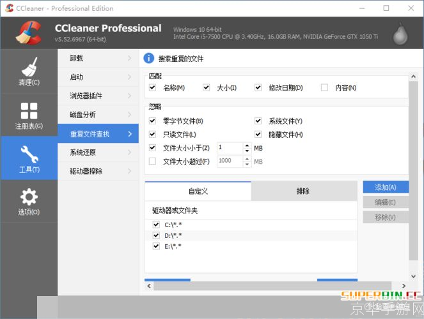Click the vertical scrollbar thumb

[414, 170]
